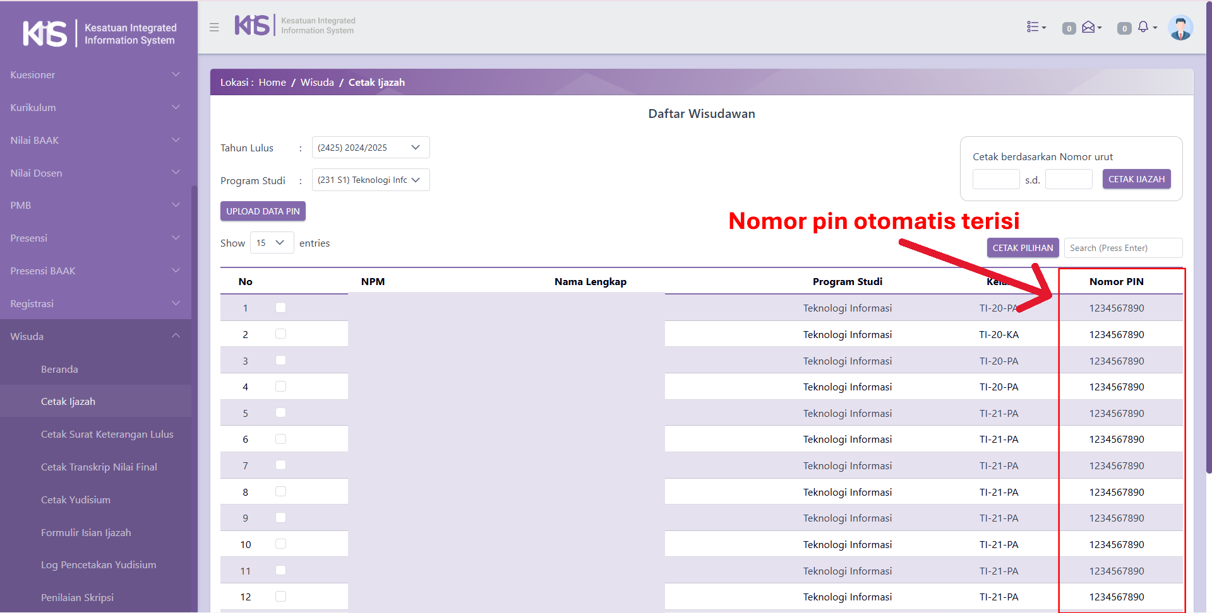Click the KIS logo in sidebar
This screenshot has height=613, width=1212.
(45, 33)
